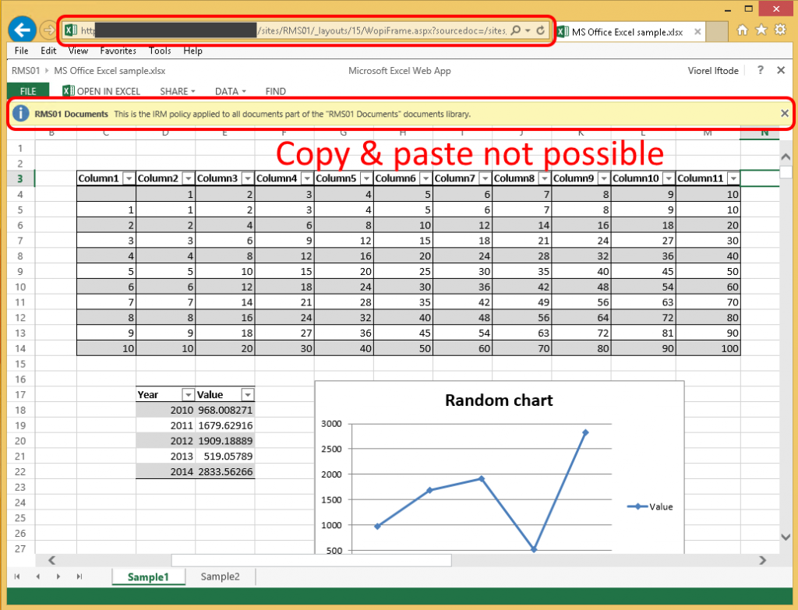Select the row 3 header
The image size is (798, 610).
20,178
